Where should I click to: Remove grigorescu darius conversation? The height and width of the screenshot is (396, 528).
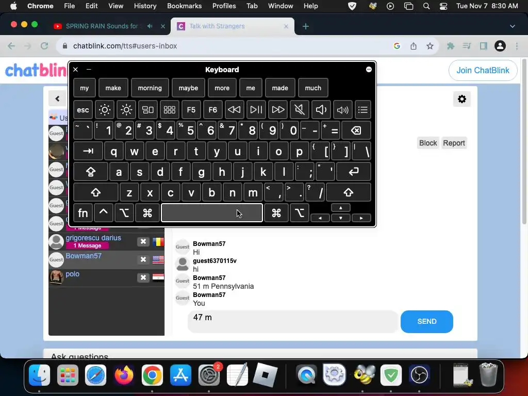(x=143, y=241)
